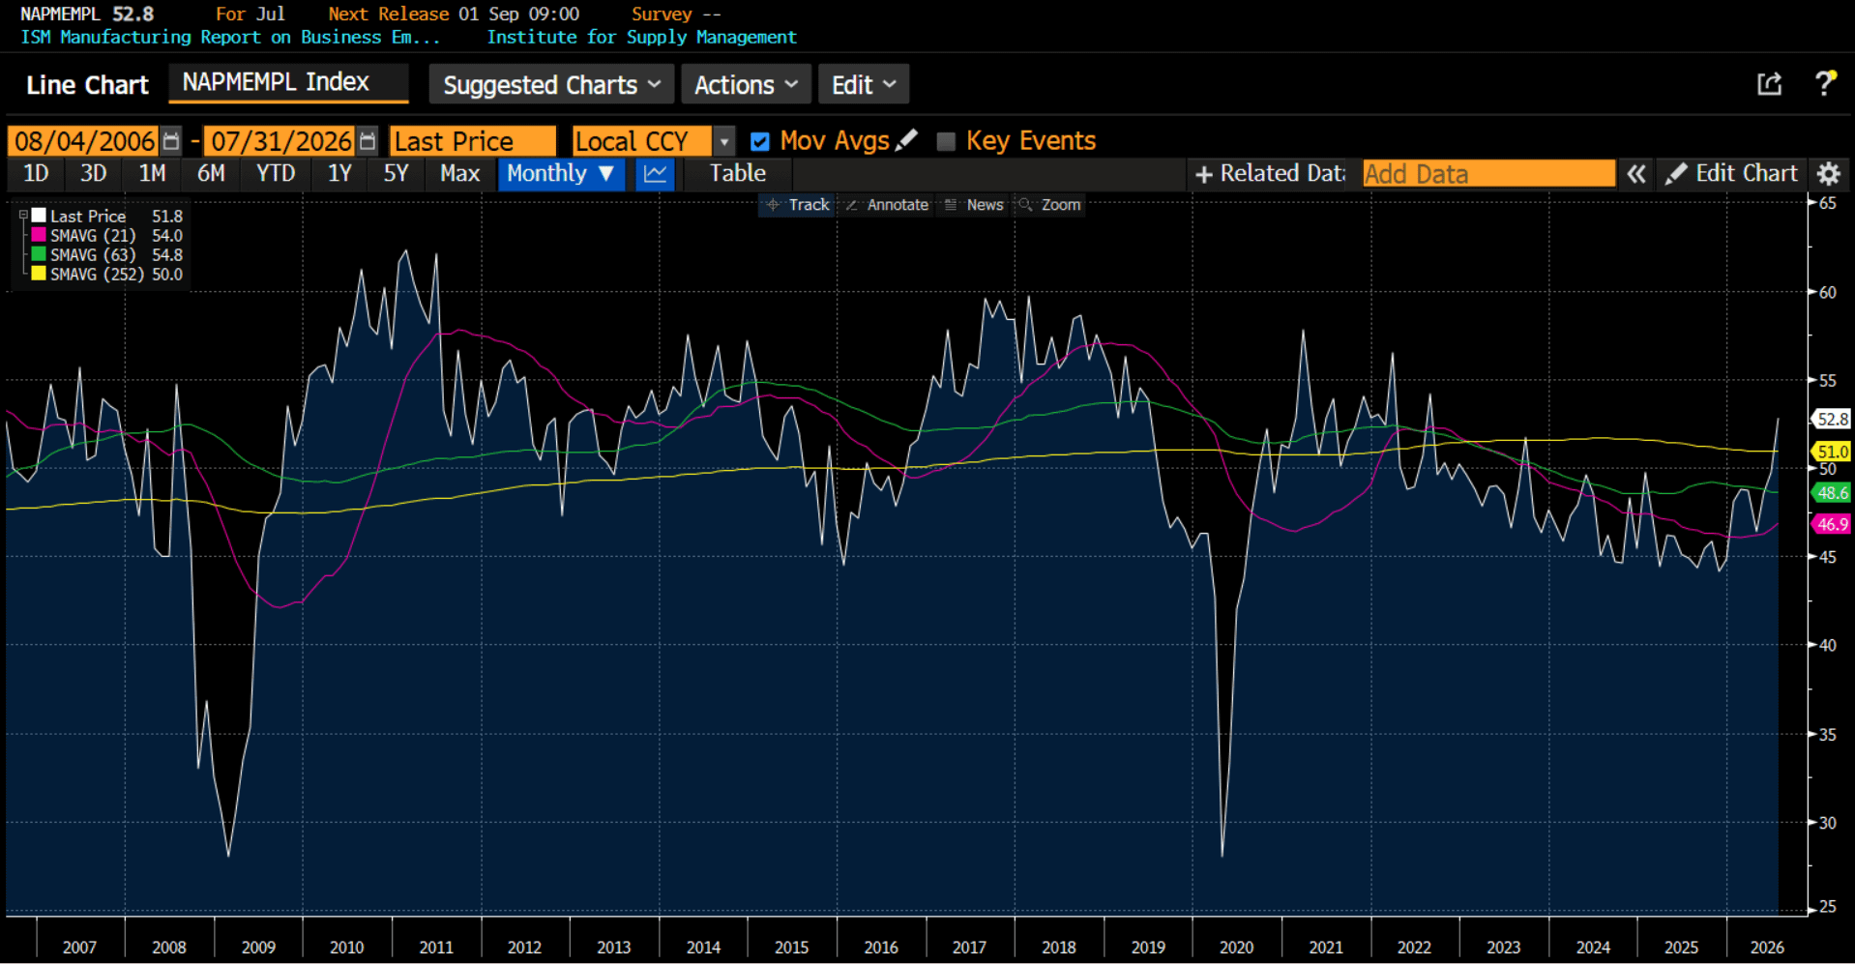Click the Add Data input field
The image size is (1855, 964).
[x=1488, y=174]
